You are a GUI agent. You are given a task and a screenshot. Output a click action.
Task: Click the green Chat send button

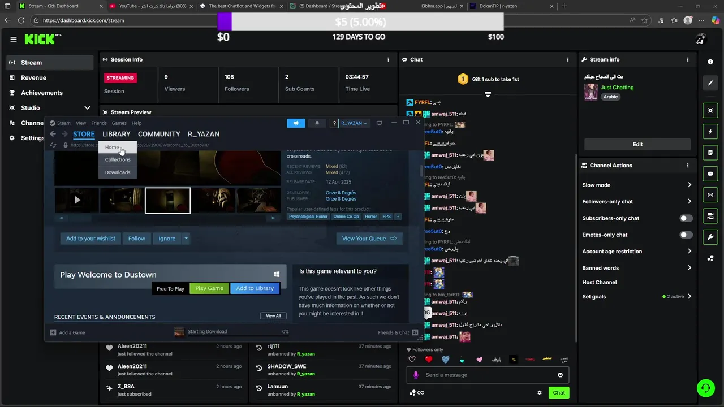coord(559,392)
